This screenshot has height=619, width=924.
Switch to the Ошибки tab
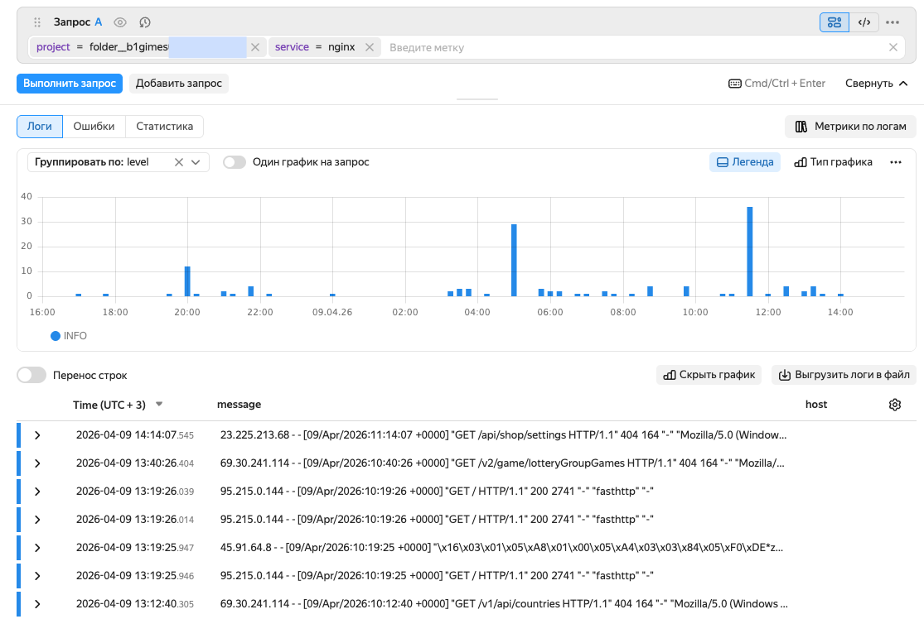point(94,127)
